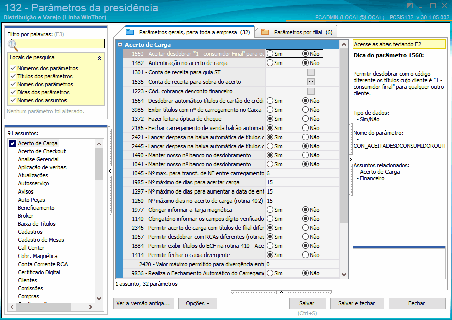Set parameter 1372 leitura óptica to Não

coord(305,119)
